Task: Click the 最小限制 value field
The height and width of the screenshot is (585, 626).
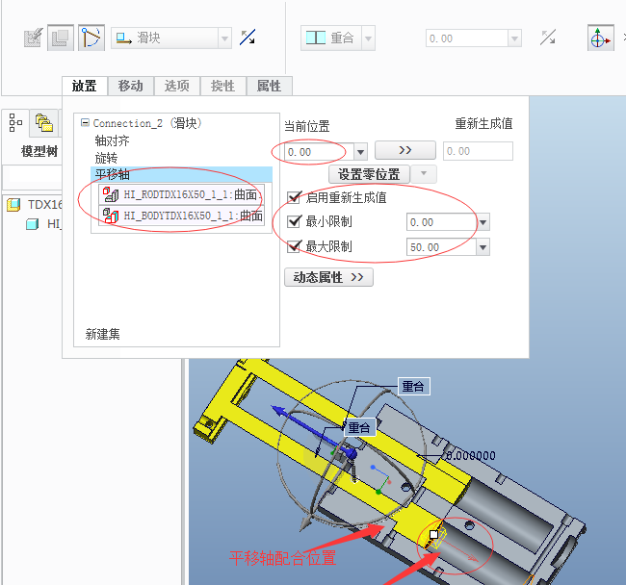Action: (441, 222)
